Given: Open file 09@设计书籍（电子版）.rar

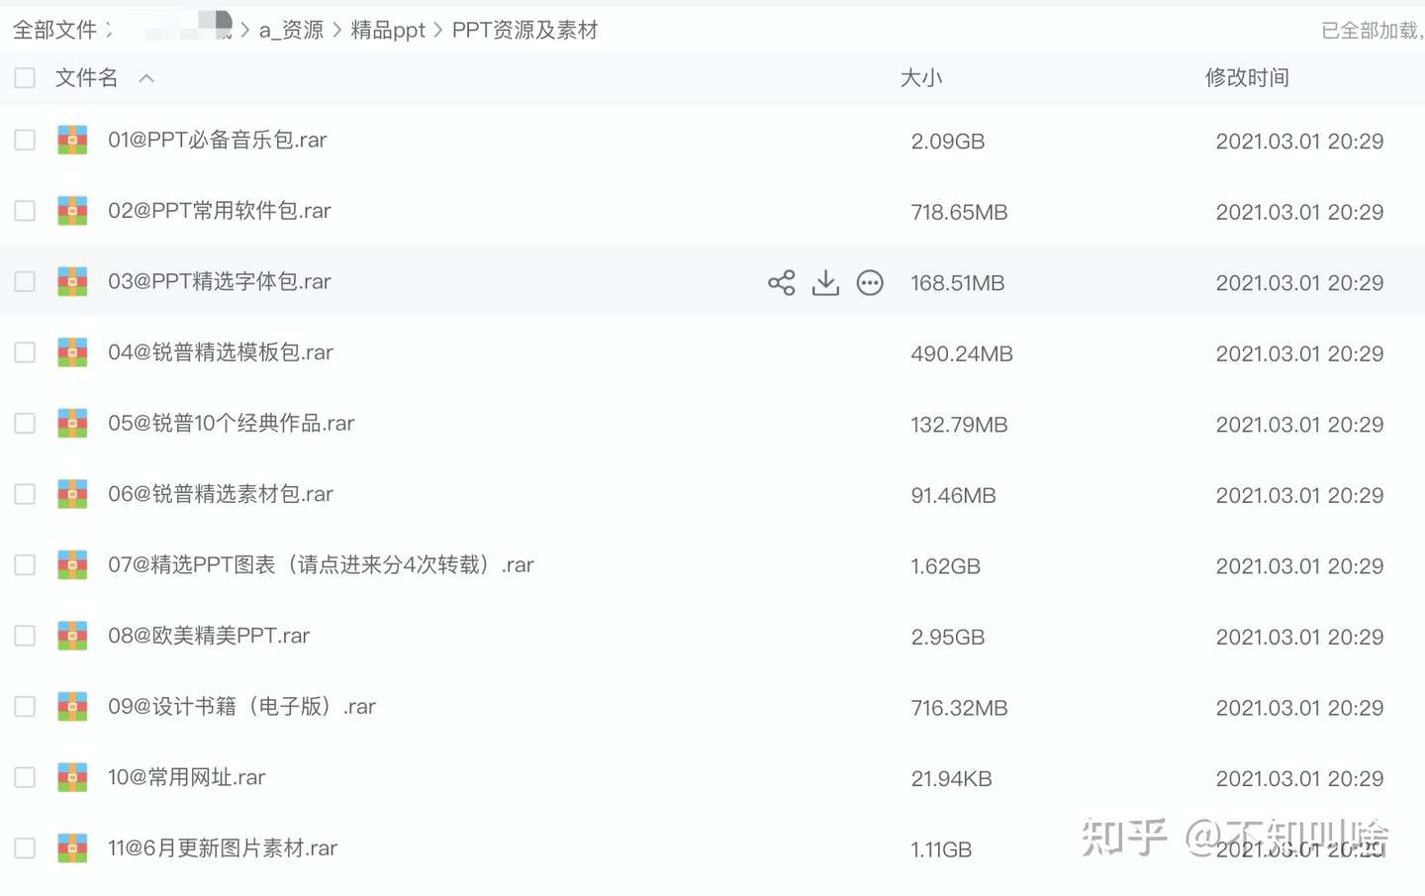Looking at the screenshot, I should click(241, 706).
